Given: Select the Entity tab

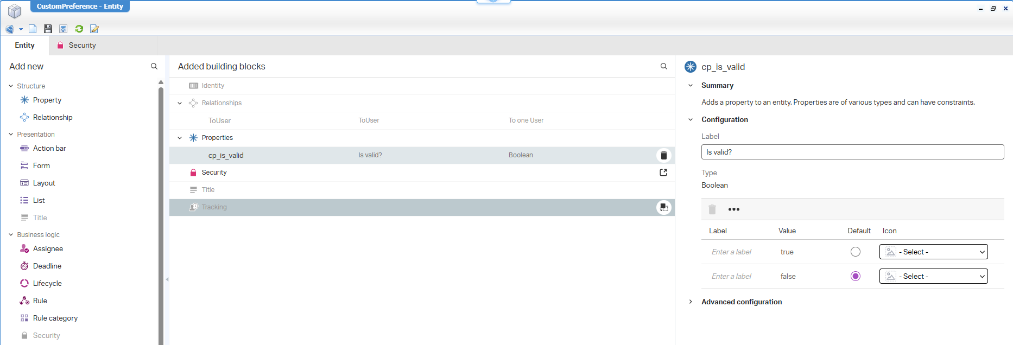Looking at the screenshot, I should tap(24, 46).
